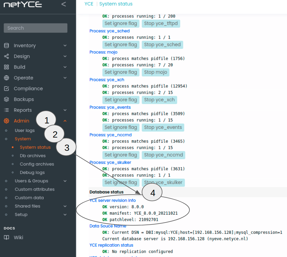The image size is (287, 257).
Task: Open the Setup item
Action: point(21,215)
